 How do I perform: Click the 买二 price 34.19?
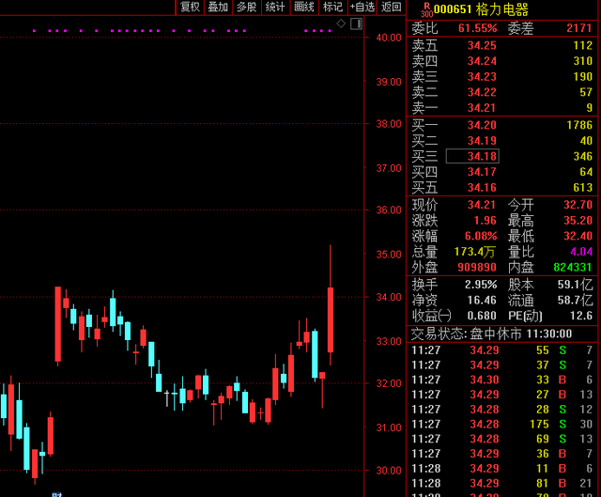pos(482,141)
